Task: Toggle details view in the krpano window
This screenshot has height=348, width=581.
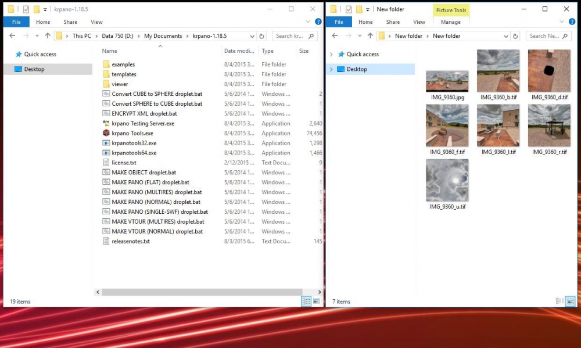Action: coord(306,302)
